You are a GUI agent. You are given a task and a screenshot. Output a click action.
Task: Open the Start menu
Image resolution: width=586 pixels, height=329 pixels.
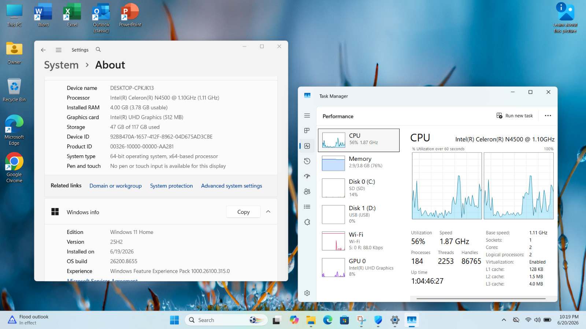click(x=174, y=320)
